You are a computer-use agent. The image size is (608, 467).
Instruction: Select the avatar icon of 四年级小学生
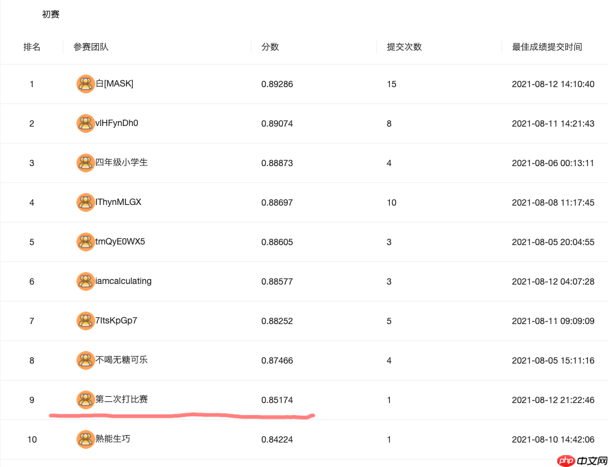pyautogui.click(x=86, y=163)
